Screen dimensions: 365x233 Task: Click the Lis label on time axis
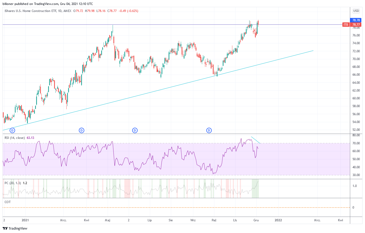[235, 220]
